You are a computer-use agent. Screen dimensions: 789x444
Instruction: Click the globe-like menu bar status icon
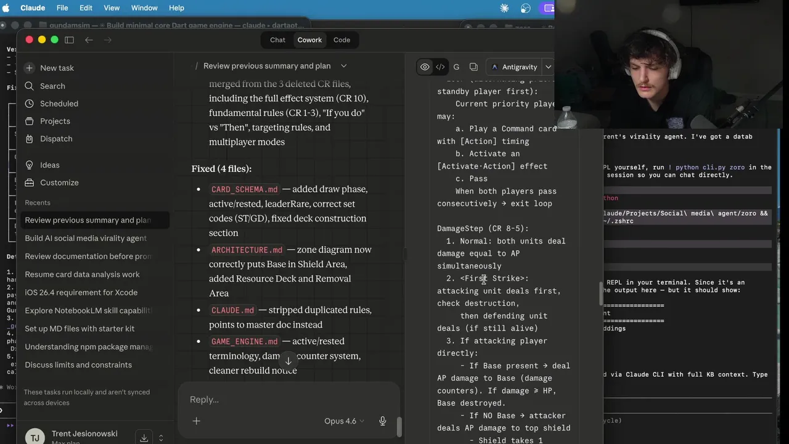click(525, 8)
